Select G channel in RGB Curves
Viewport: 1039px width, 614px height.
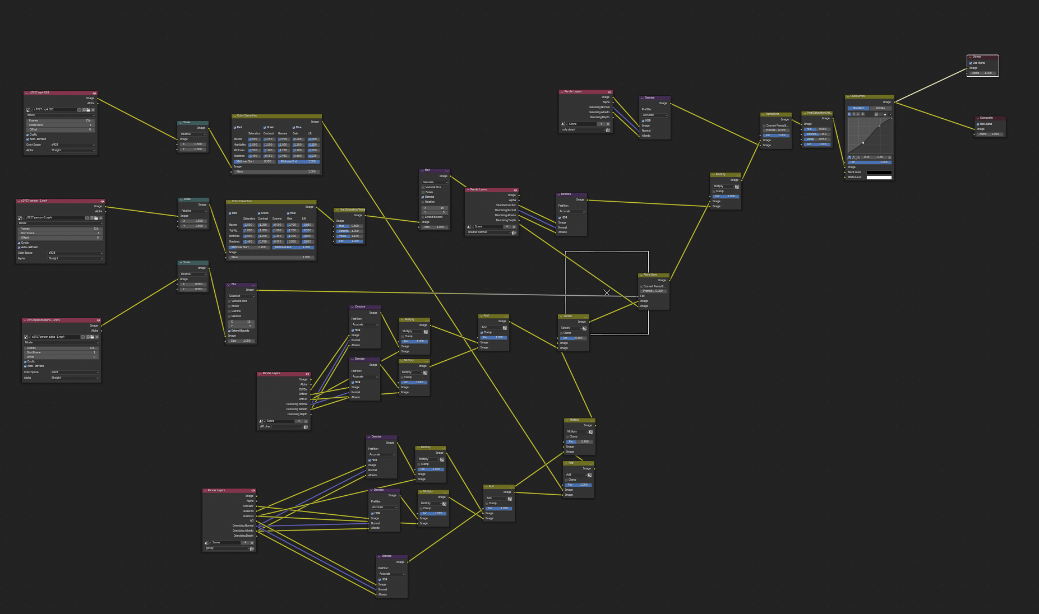tap(858, 114)
